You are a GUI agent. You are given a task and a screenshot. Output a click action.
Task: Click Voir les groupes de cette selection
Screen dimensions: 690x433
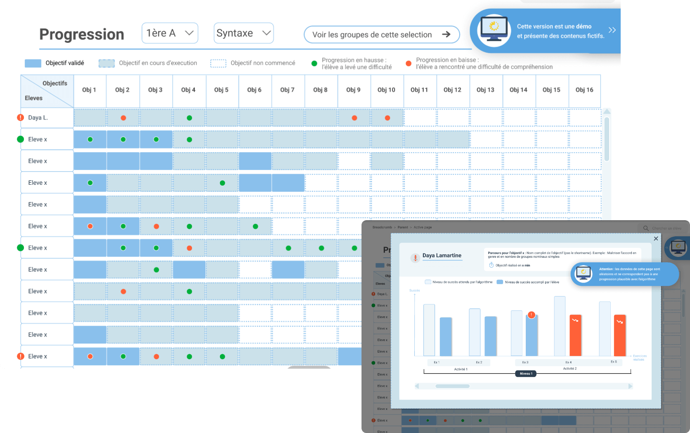point(381,35)
